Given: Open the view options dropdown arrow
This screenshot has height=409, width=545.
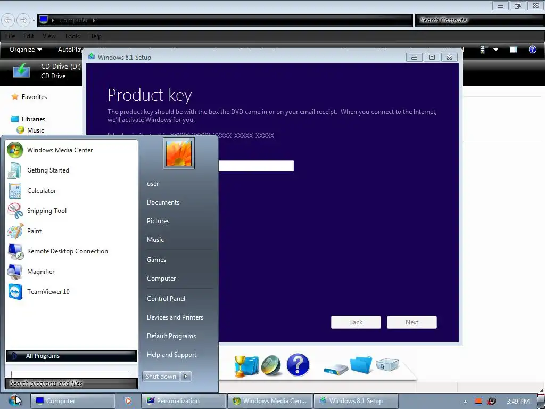Looking at the screenshot, I should 496,50.
